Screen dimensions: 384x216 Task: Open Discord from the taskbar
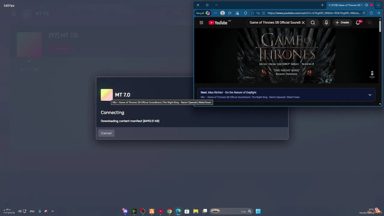pos(125,211)
